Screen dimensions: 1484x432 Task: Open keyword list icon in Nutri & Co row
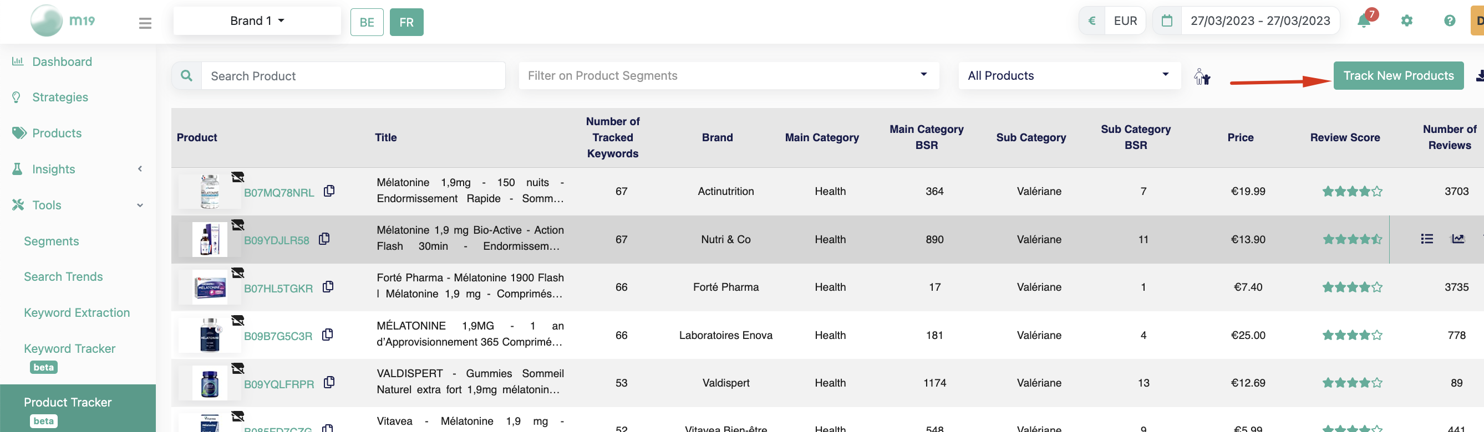point(1426,239)
